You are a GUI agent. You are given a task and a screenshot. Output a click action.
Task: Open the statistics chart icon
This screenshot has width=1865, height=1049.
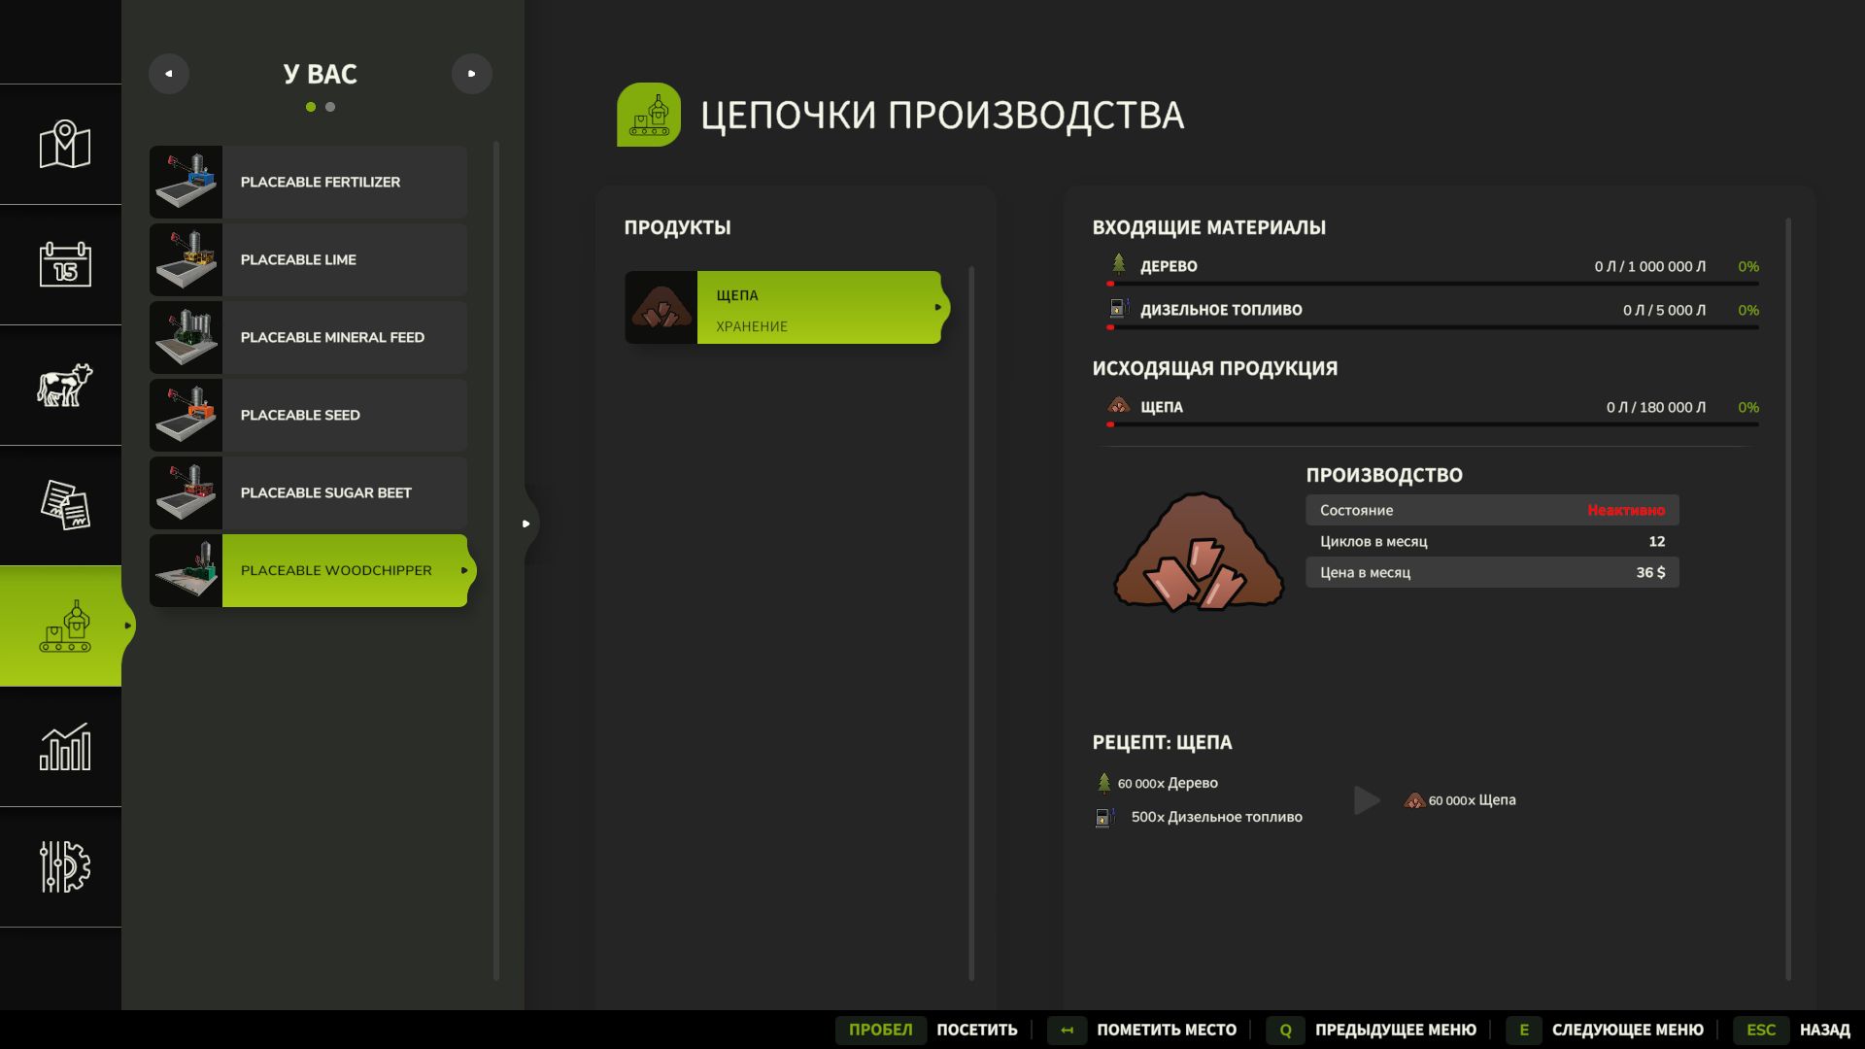[x=64, y=747]
